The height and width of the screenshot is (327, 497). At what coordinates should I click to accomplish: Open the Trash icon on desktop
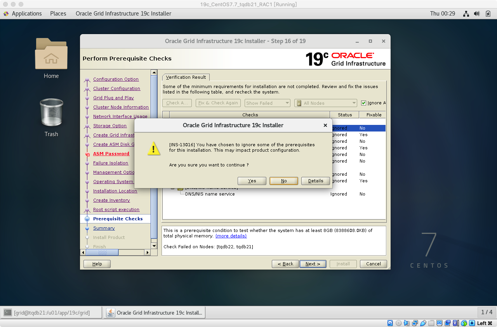[51, 112]
